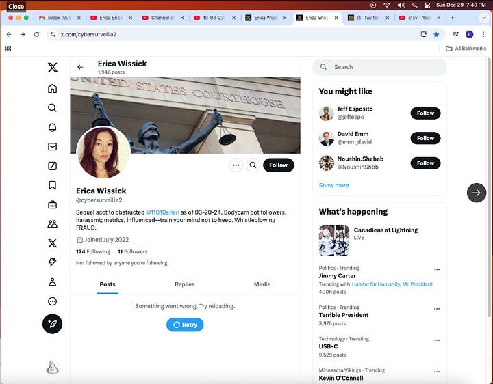Open new browser tab plus button

tap(453, 18)
